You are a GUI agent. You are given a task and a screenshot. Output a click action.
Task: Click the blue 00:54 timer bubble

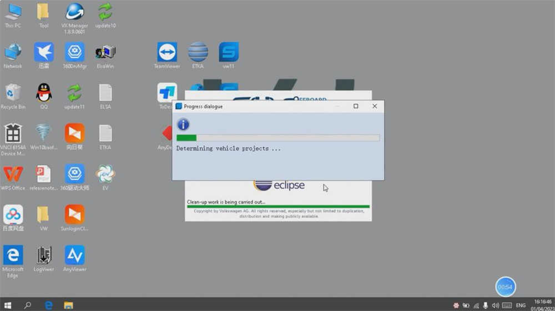505,287
